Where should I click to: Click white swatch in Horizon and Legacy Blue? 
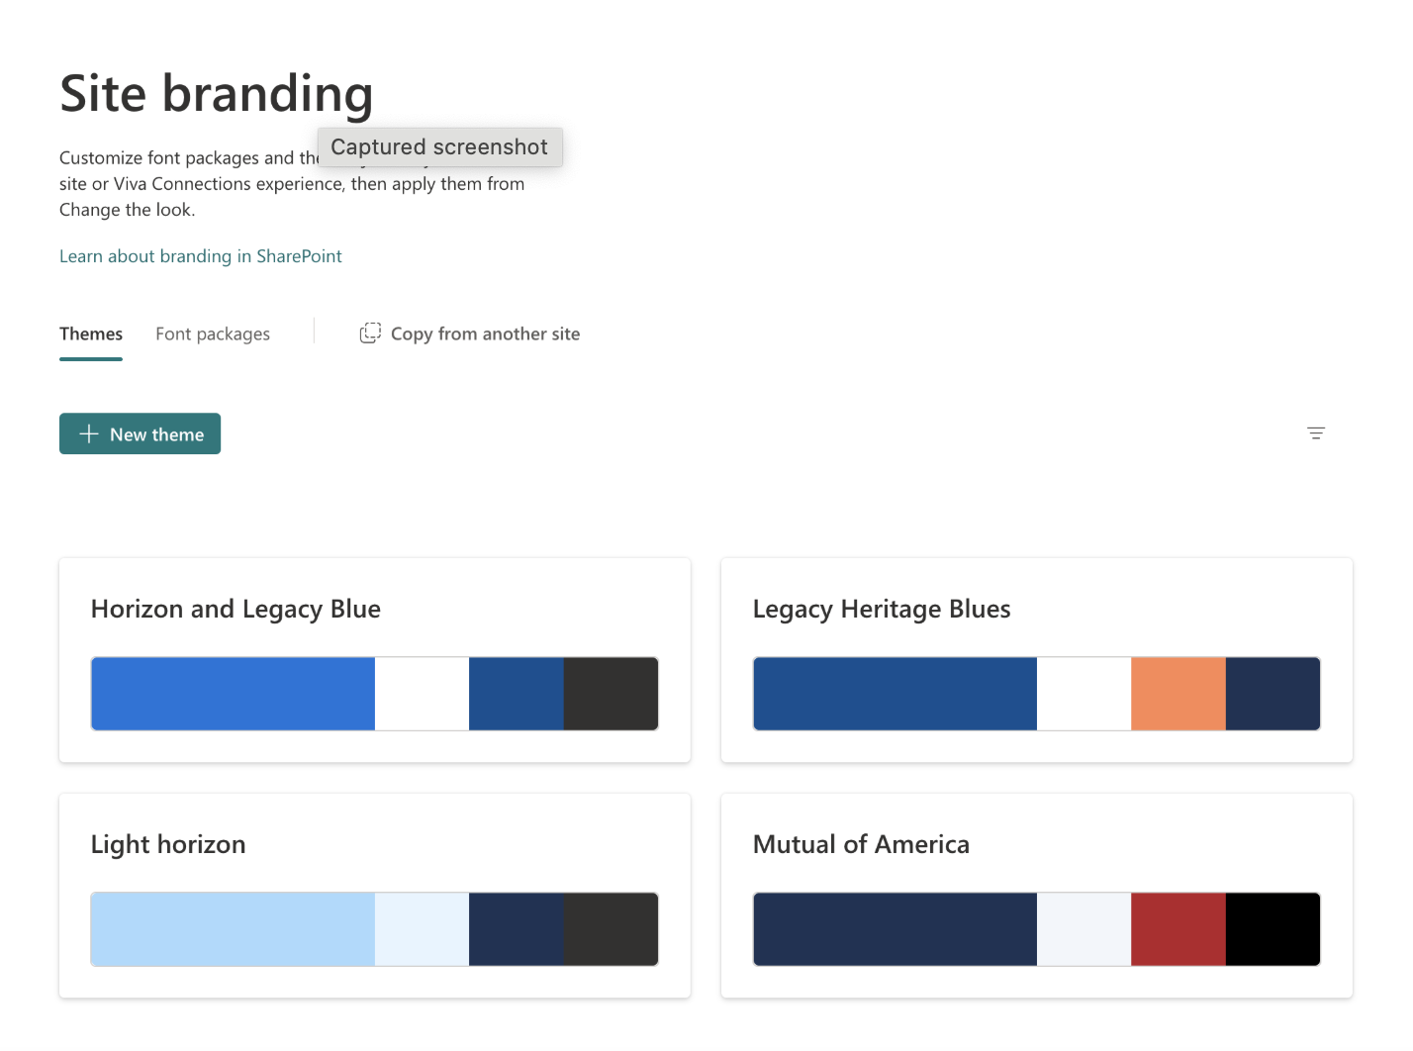pos(422,694)
